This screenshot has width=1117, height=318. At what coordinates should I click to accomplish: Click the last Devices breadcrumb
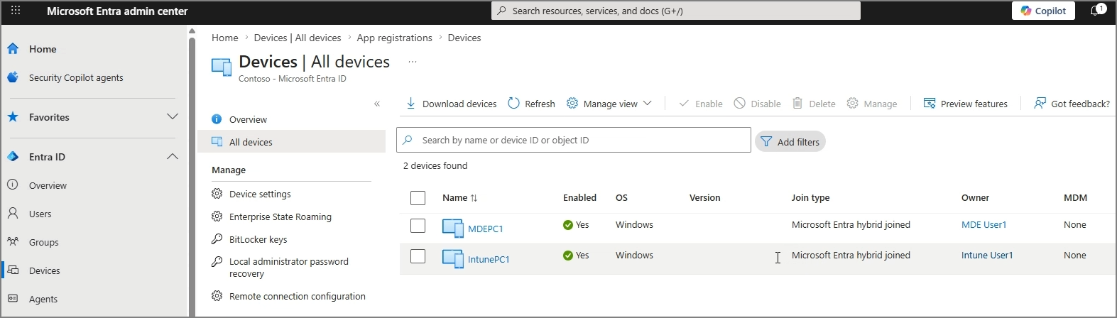pos(464,38)
